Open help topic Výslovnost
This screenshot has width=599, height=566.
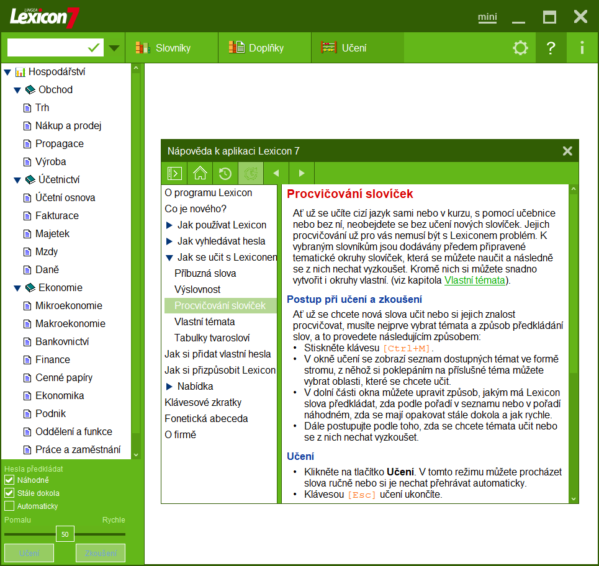(x=197, y=289)
